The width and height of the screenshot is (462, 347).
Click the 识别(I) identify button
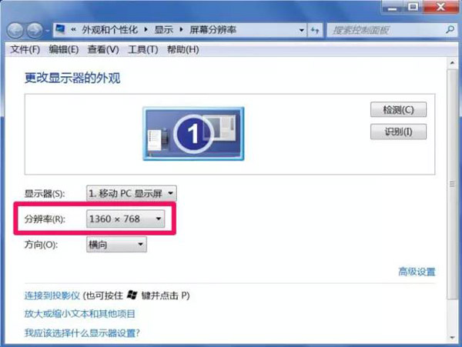pos(398,132)
